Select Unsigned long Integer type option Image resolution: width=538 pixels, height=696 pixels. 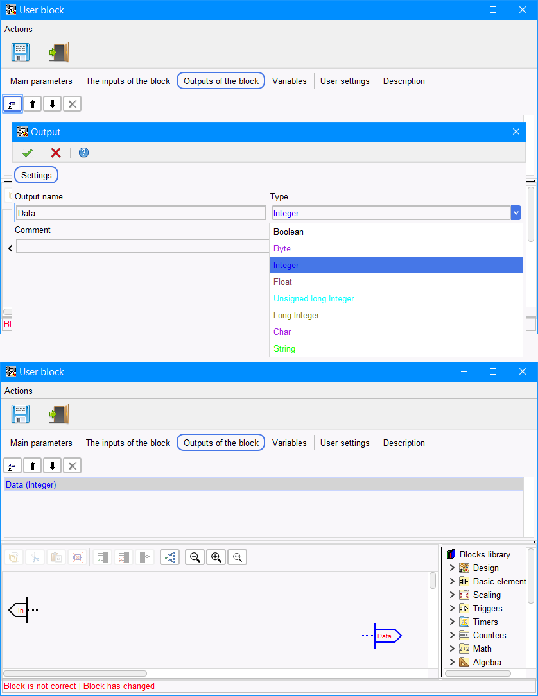313,298
